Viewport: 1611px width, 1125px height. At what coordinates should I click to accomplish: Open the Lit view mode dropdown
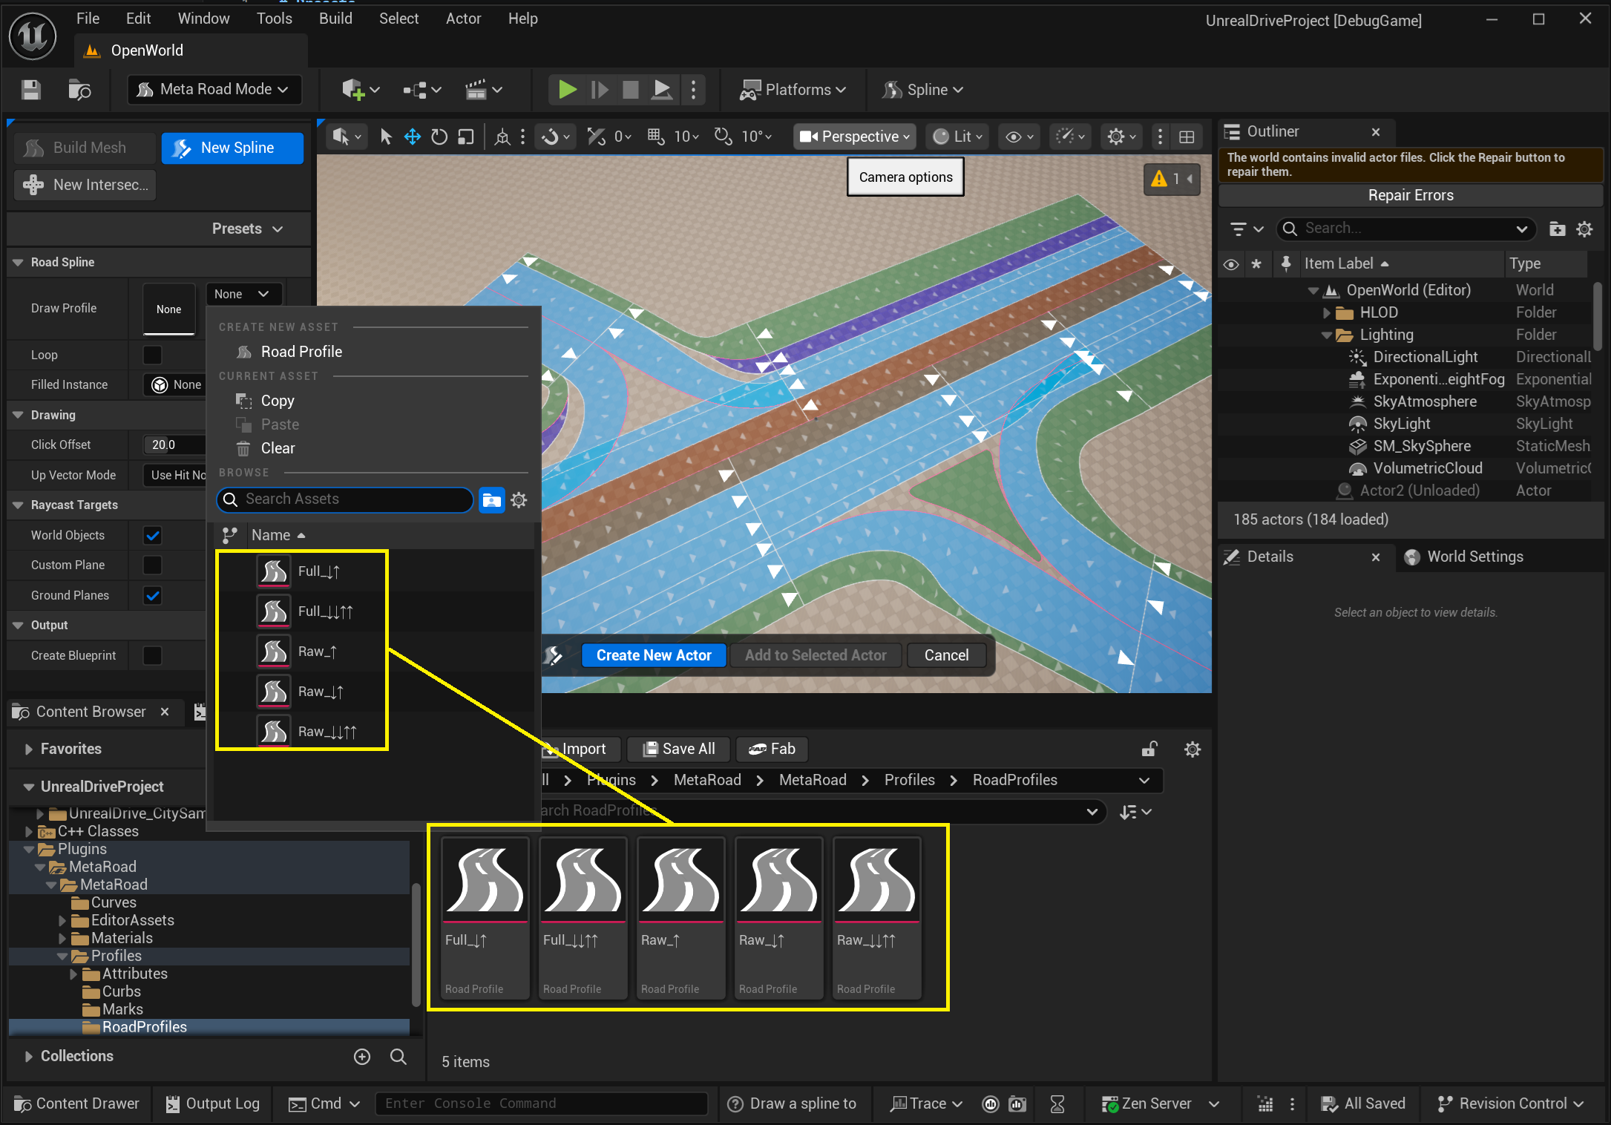pos(957,137)
